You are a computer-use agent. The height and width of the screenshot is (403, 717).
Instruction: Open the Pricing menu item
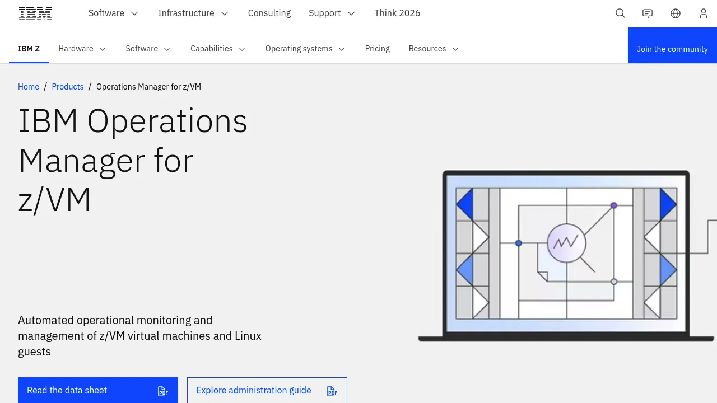coord(378,49)
